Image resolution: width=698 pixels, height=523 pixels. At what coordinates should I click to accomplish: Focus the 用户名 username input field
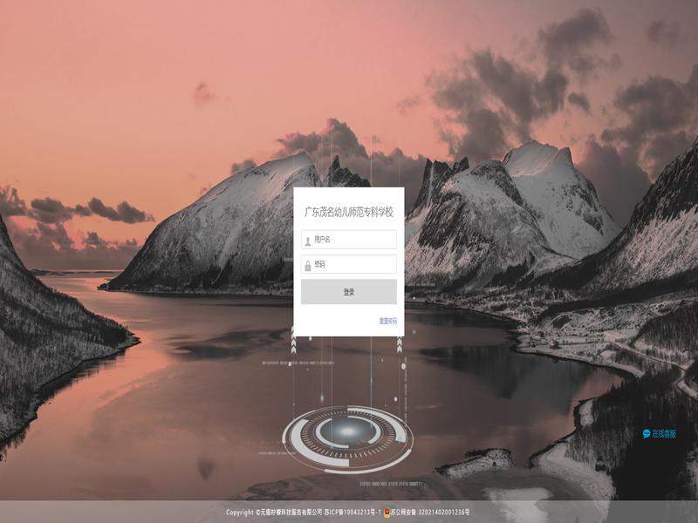tap(353, 240)
